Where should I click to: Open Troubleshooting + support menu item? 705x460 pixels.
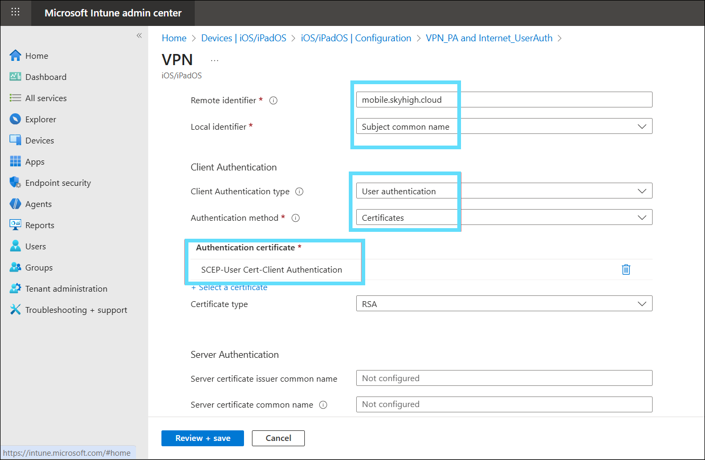pos(76,310)
